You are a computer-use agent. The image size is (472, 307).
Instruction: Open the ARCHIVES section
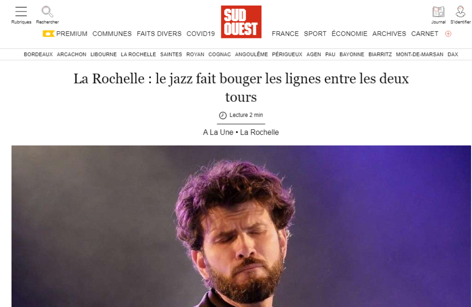[x=389, y=34]
